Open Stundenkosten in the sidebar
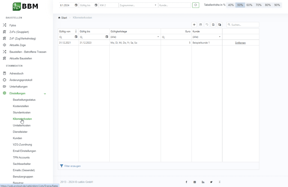The height and width of the screenshot is (187, 288). [x=22, y=113]
